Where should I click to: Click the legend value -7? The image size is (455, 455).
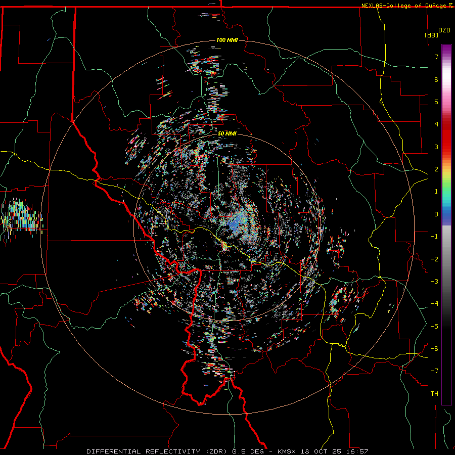coord(434,371)
